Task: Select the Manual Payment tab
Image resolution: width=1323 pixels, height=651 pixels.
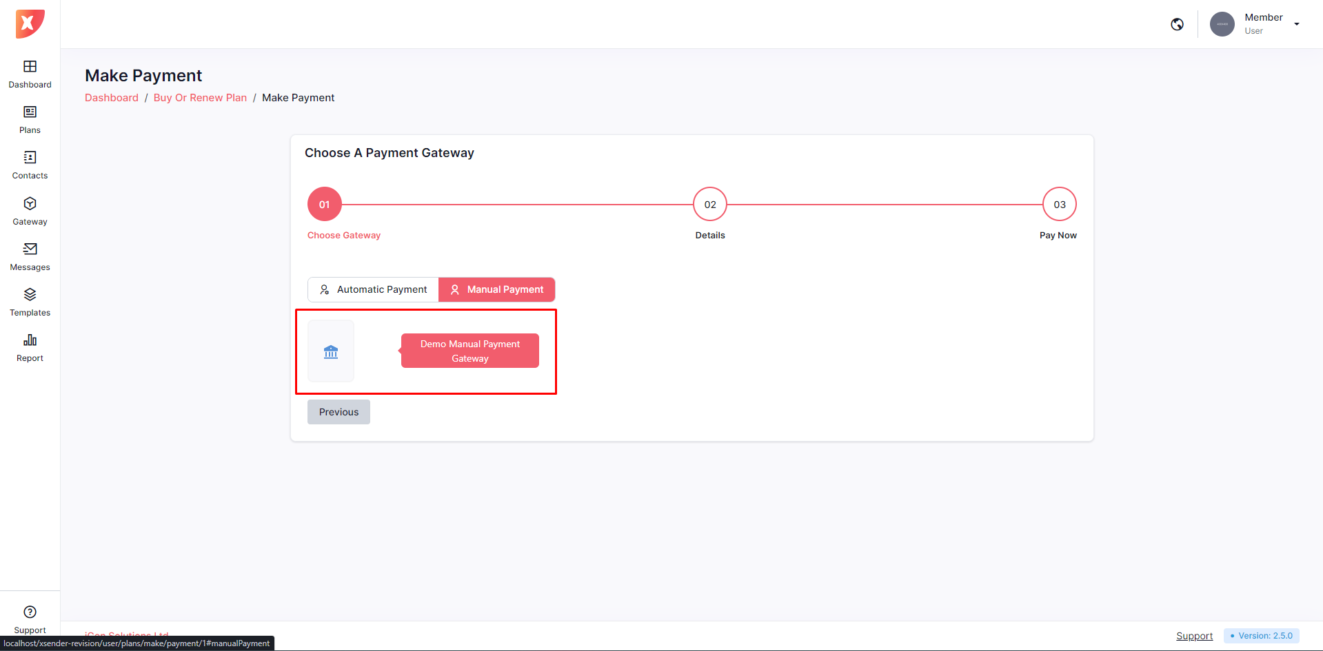Action: tap(496, 289)
